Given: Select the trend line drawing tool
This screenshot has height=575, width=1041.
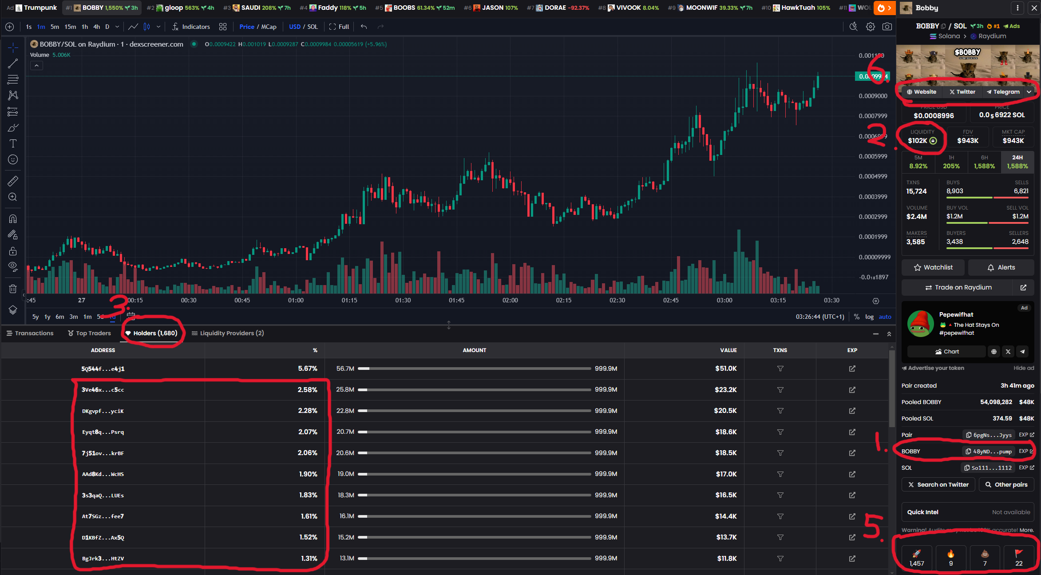Looking at the screenshot, I should [13, 63].
